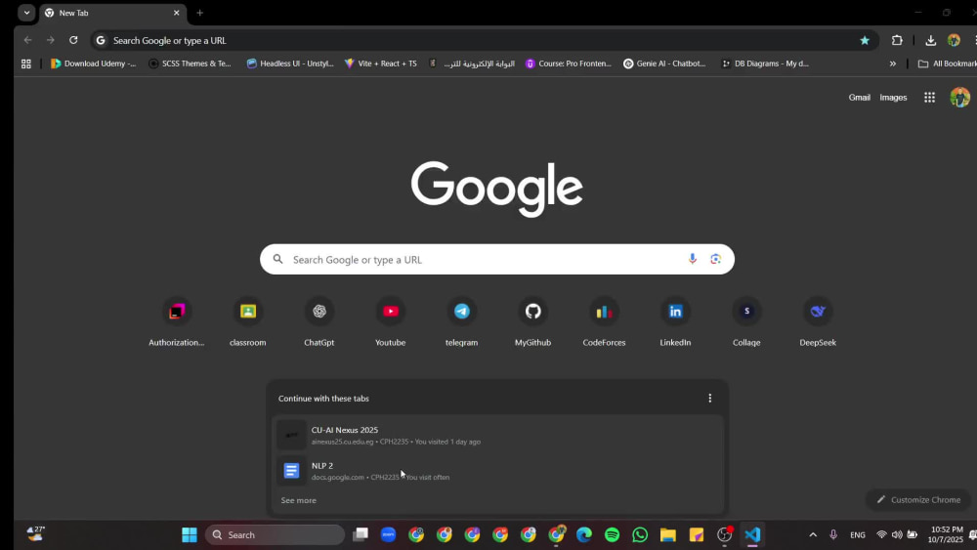Search by image with Google Lens icon
The image size is (977, 550).
tap(716, 259)
